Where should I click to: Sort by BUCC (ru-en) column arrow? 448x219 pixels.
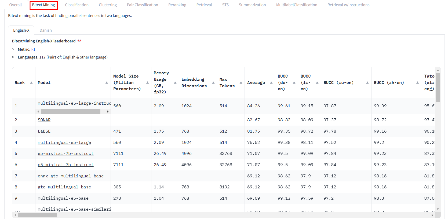click(367, 83)
